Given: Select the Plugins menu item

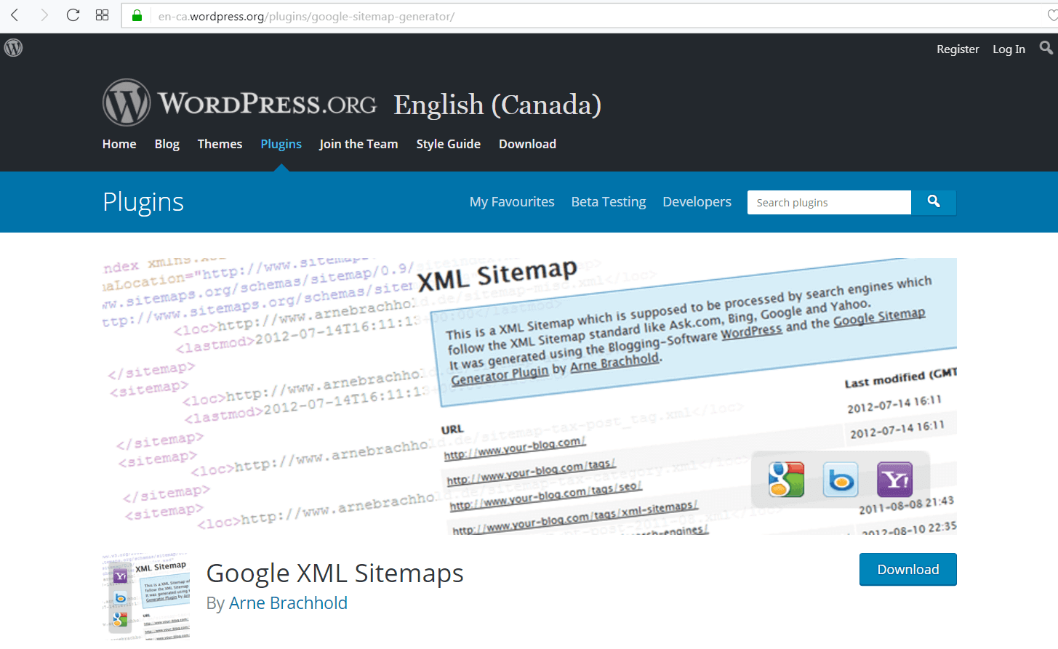Looking at the screenshot, I should (x=281, y=144).
